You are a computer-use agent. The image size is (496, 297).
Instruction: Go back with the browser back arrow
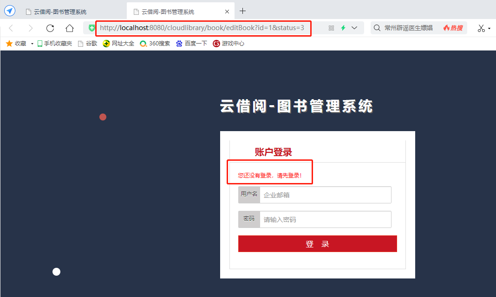click(11, 28)
